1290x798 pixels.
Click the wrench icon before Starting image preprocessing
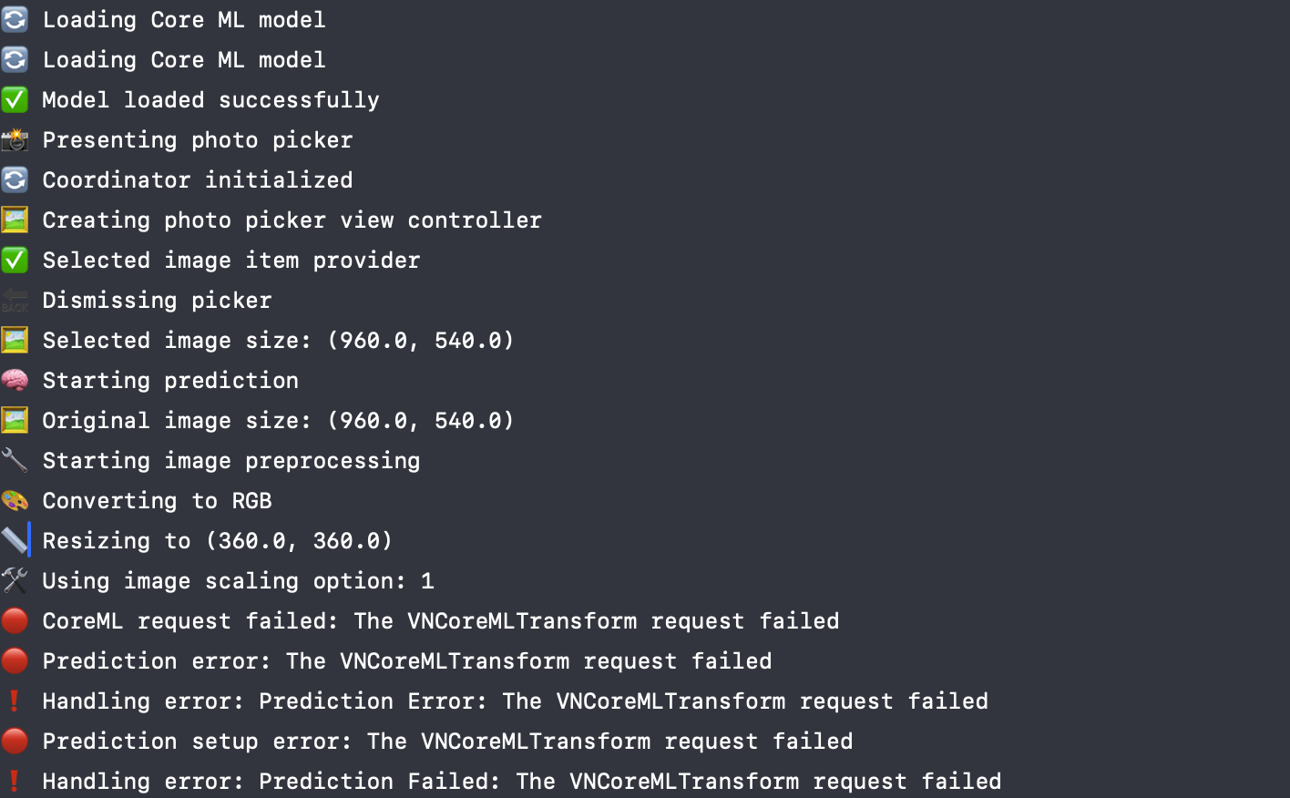(15, 460)
